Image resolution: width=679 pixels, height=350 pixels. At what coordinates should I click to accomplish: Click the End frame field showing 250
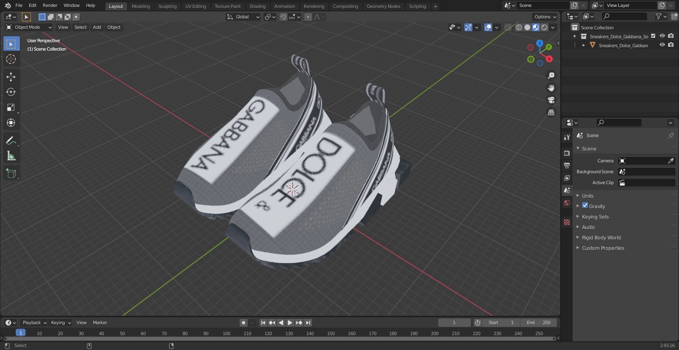tap(539, 323)
